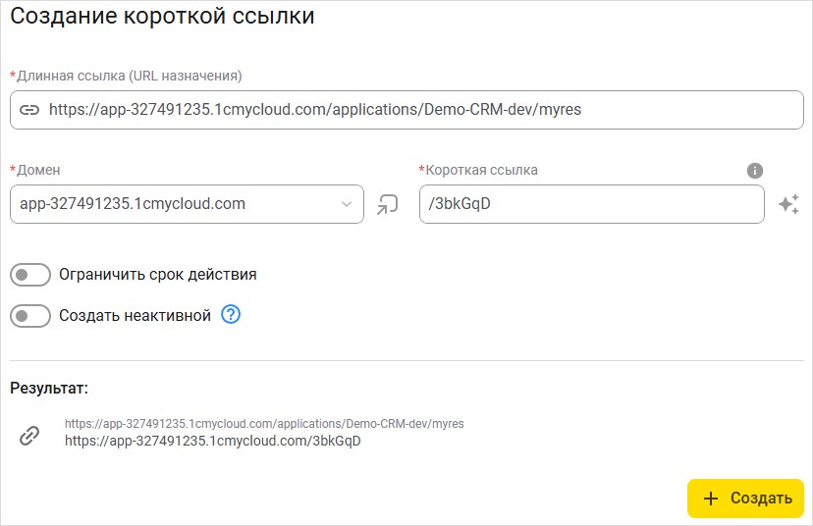Open the Домен dropdown
The width and height of the screenshot is (813, 526).
pos(187,204)
